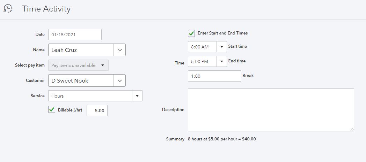This screenshot has height=162, width=366.
Task: Expand the Customer dropdown arrow
Action: click(x=119, y=80)
